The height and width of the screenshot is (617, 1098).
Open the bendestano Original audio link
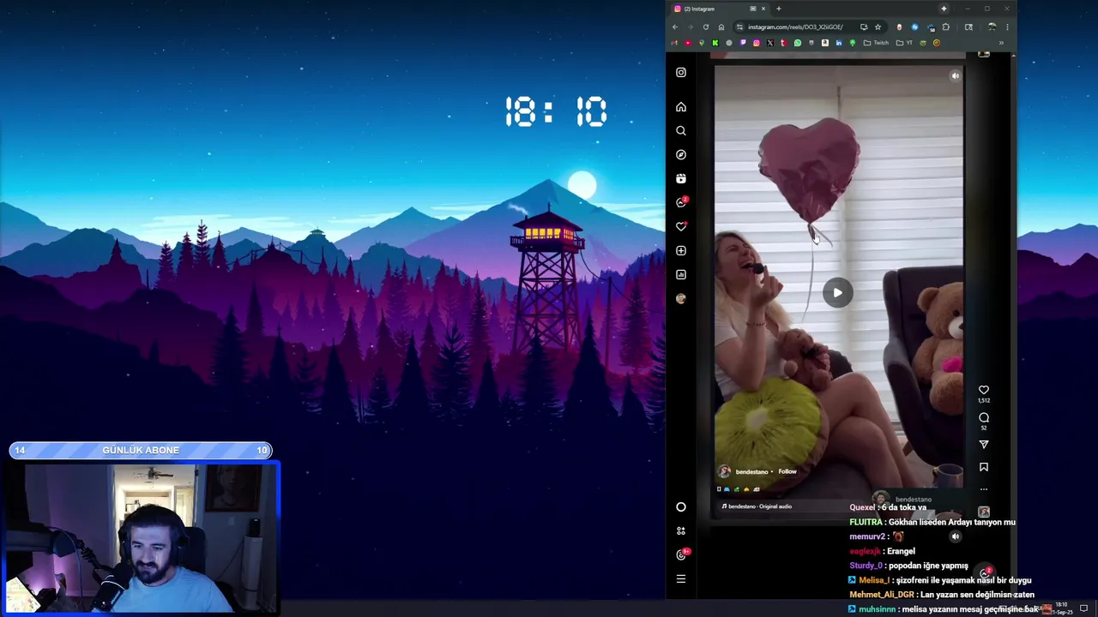click(760, 506)
